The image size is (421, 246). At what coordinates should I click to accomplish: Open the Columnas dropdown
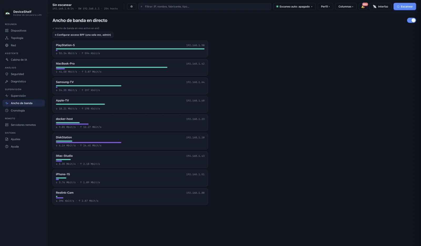coord(346,7)
